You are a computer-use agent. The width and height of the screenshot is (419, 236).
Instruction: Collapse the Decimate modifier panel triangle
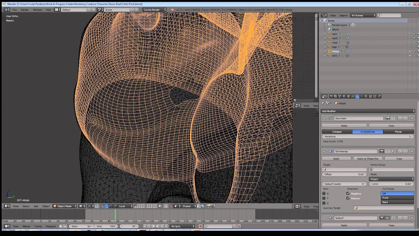point(324,118)
